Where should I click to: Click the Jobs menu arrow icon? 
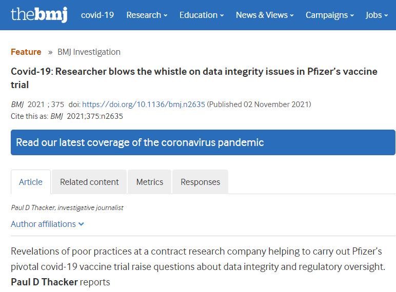click(x=386, y=15)
